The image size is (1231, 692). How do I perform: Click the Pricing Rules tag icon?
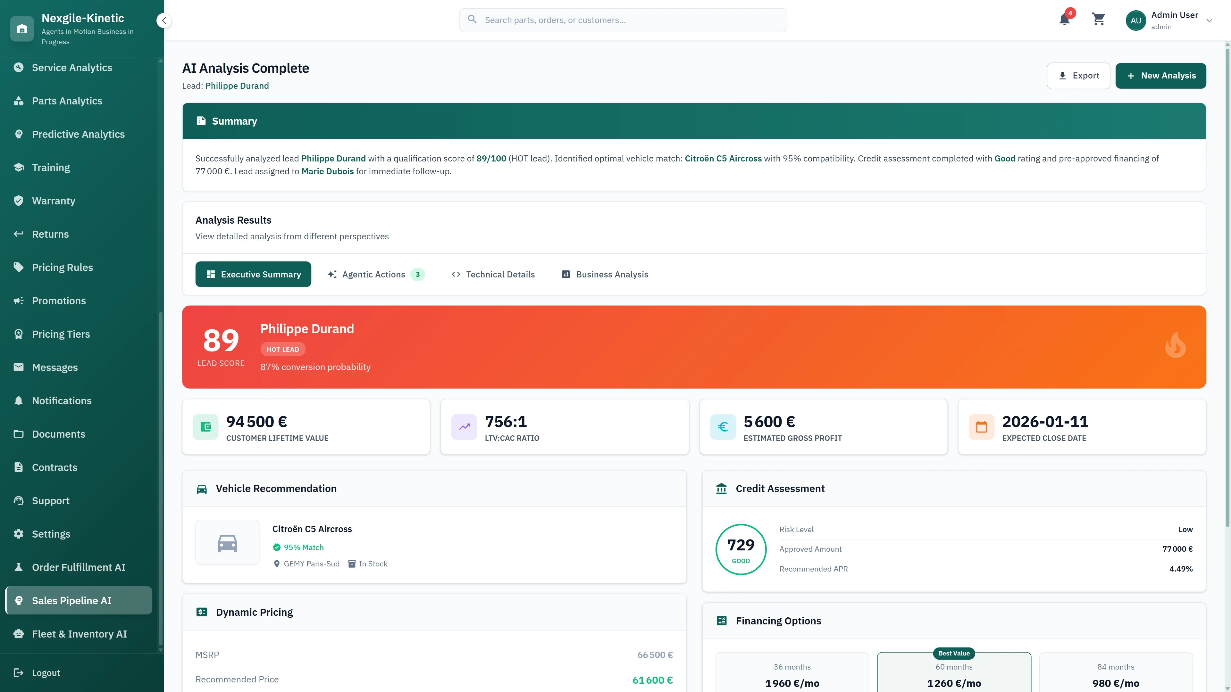pos(19,267)
